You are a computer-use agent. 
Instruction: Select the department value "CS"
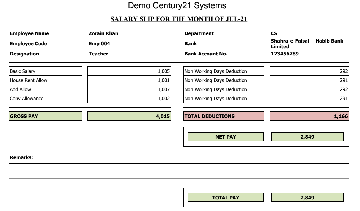(x=274, y=34)
